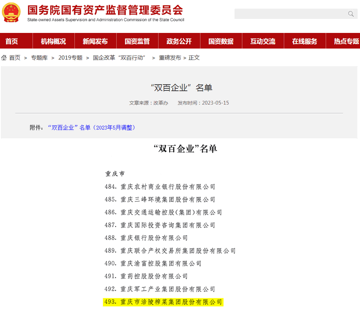Open attachment “双百企业”名单（2023年5月调整）

tap(91, 128)
